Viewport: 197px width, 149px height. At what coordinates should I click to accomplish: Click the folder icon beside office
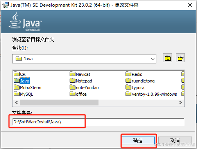coord(72,94)
